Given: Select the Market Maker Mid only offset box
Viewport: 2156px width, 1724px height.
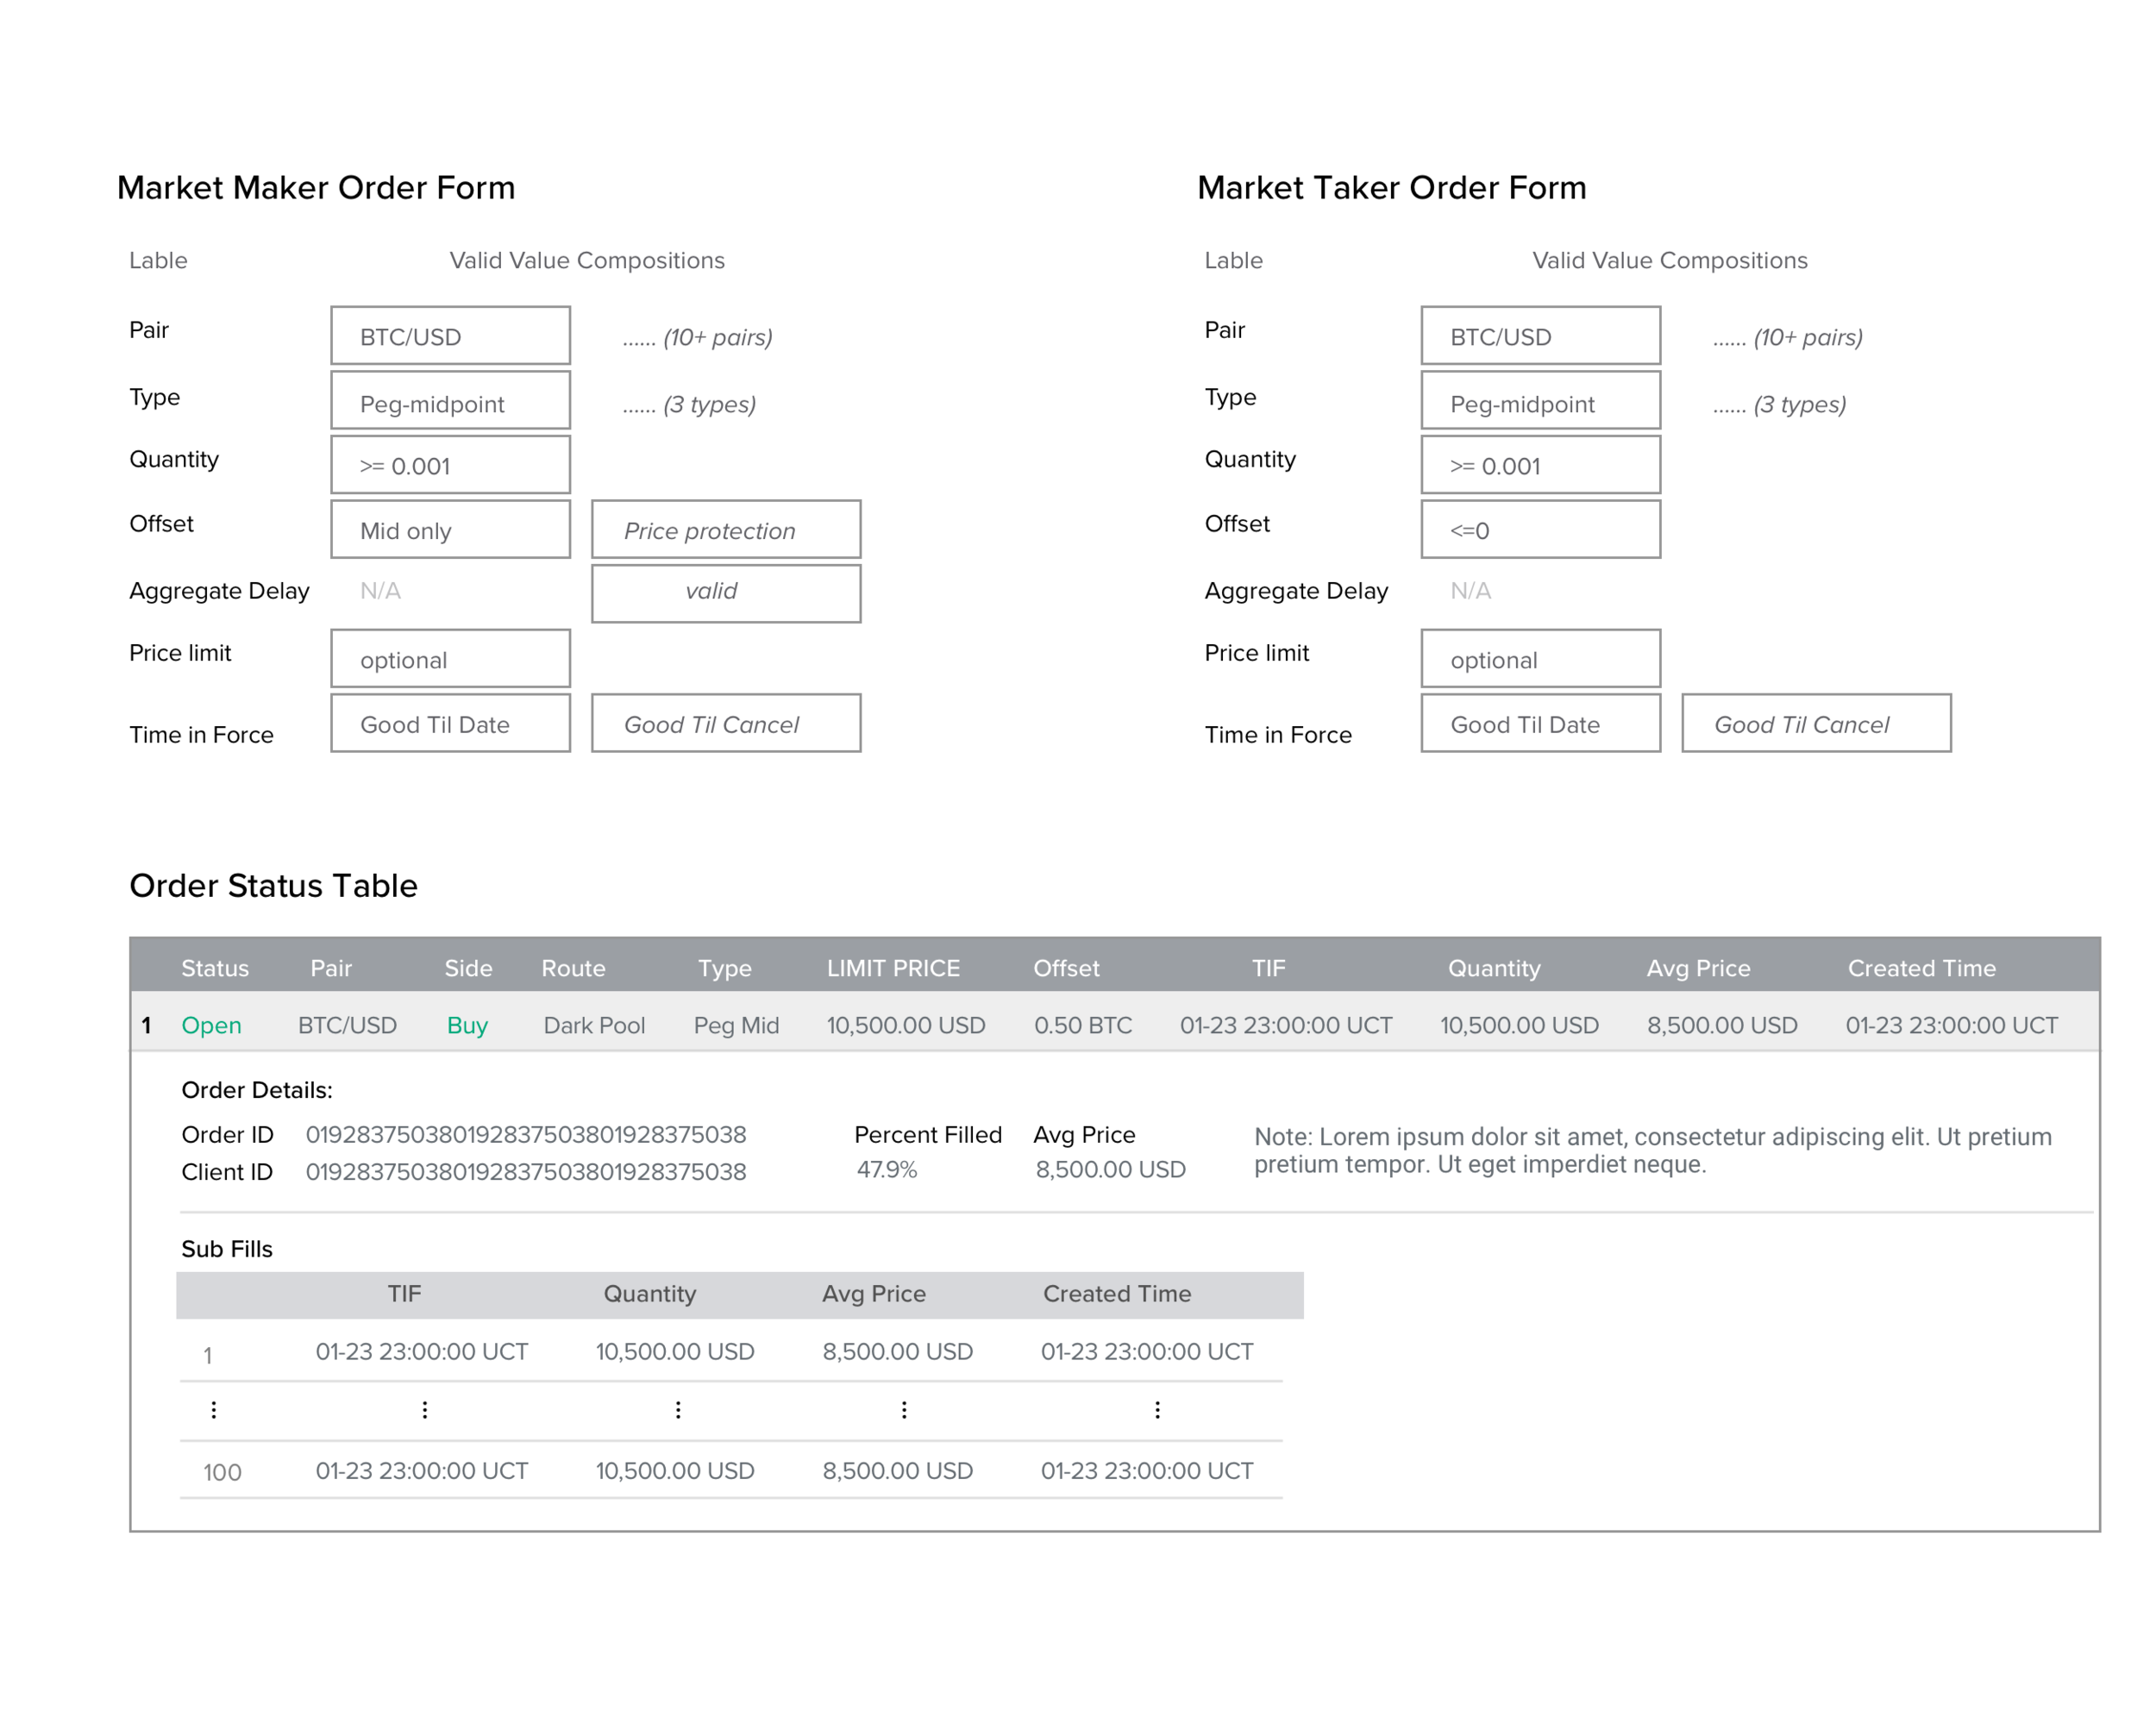Looking at the screenshot, I should tap(450, 530).
